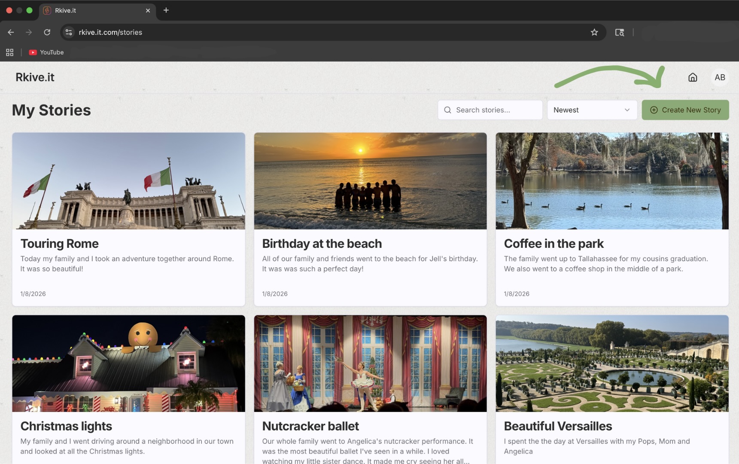Click the My Stories heading

pos(52,110)
